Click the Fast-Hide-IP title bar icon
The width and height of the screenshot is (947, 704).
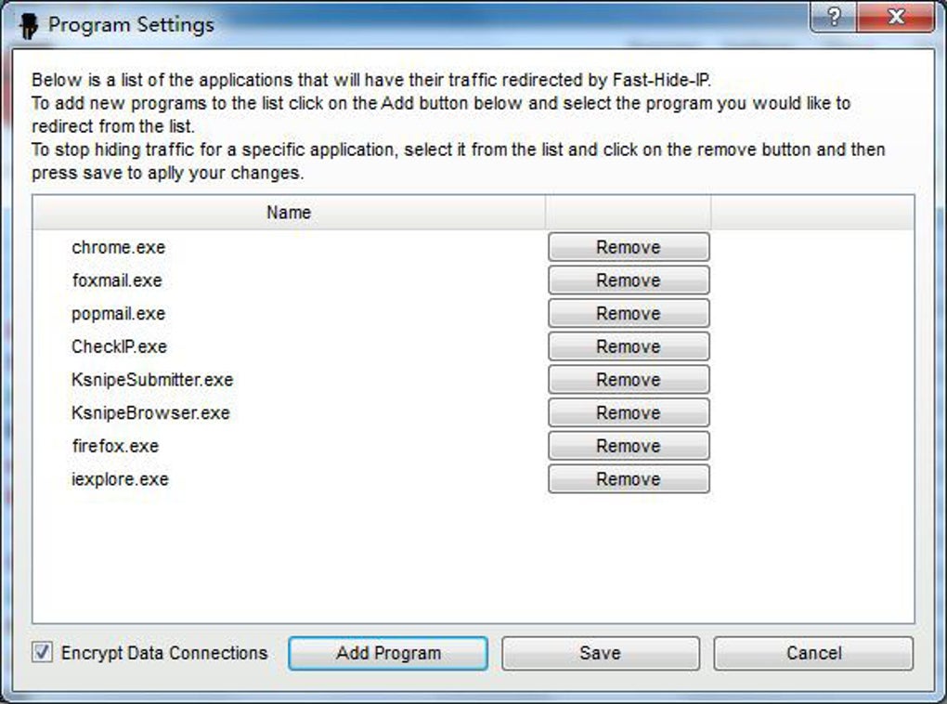pos(29,25)
